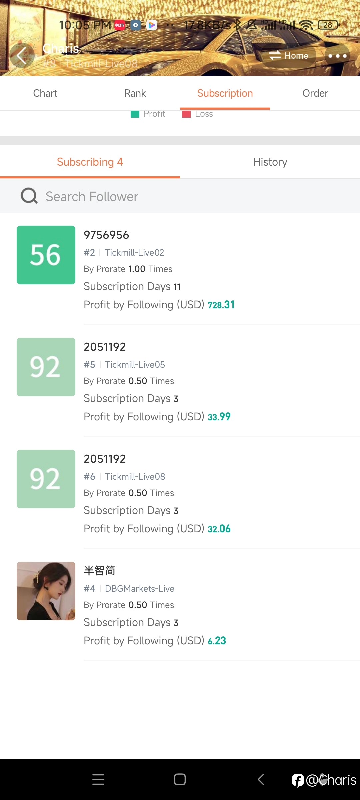Open the three-dot more options menu

(337, 56)
